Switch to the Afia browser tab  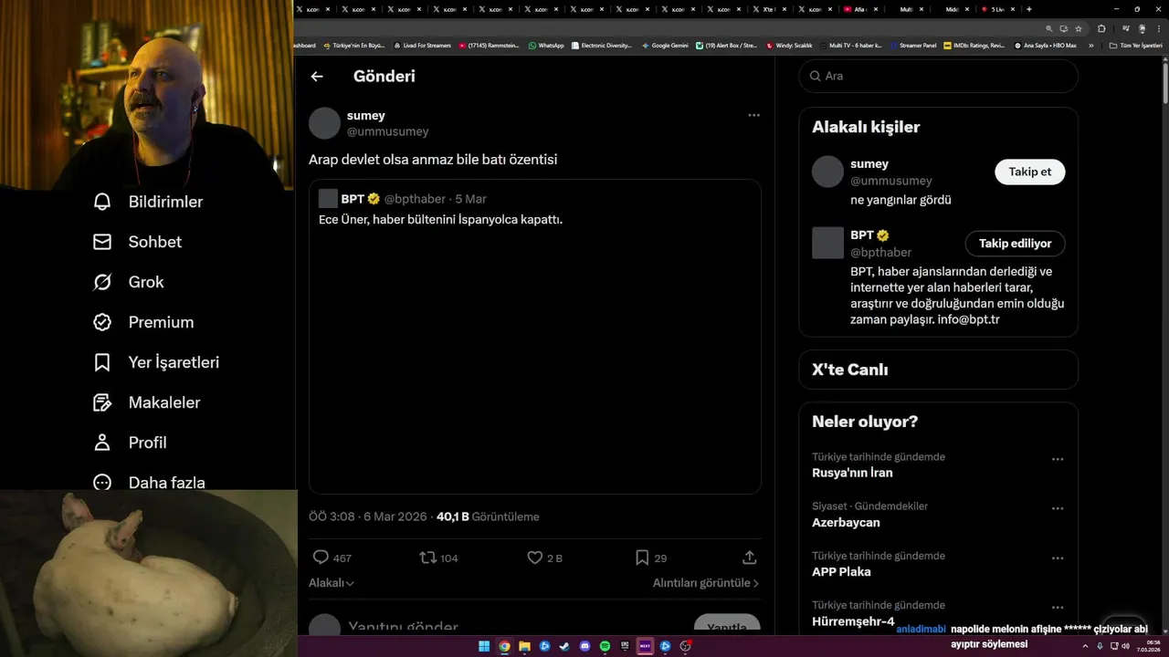[861, 9]
